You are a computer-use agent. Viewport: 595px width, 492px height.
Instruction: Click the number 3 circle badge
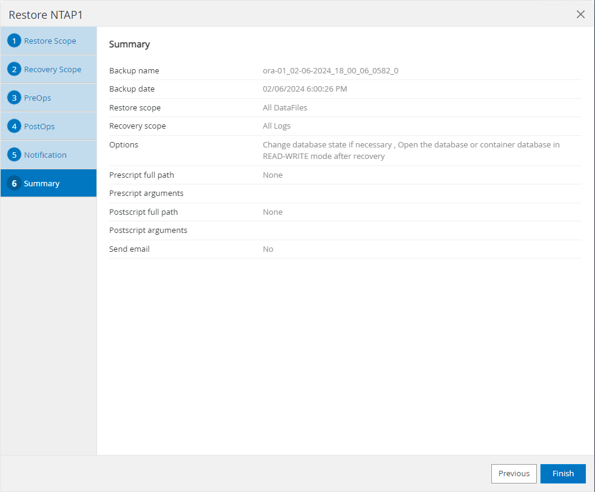click(15, 98)
